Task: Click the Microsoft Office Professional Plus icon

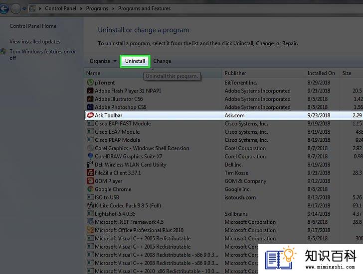Action: click(90, 230)
